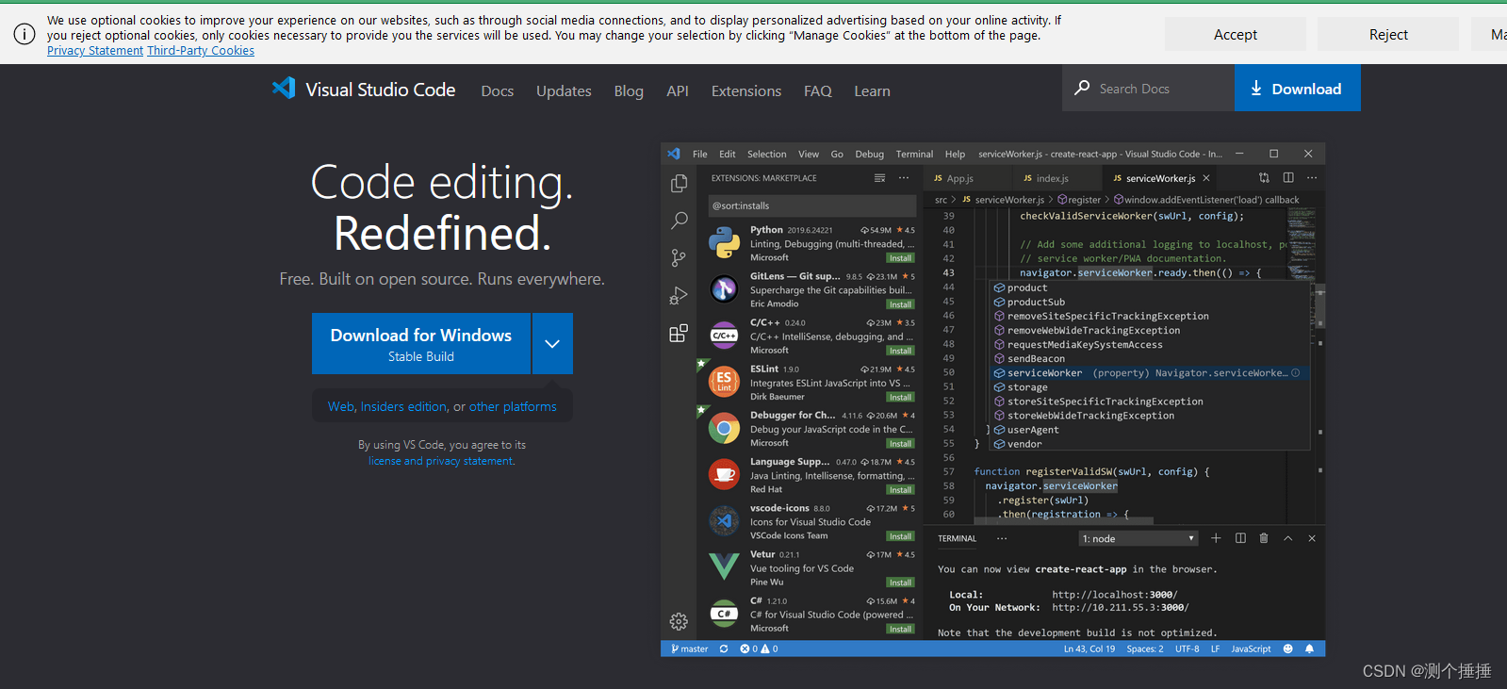Click UTF-8 encoding selector in status bar
This screenshot has height=689, width=1507.
pyautogui.click(x=1188, y=648)
